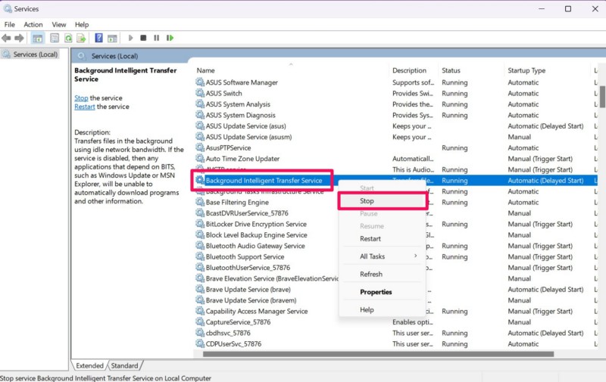Click the Restart Service toolbar icon
Image resolution: width=606 pixels, height=382 pixels.
168,38
